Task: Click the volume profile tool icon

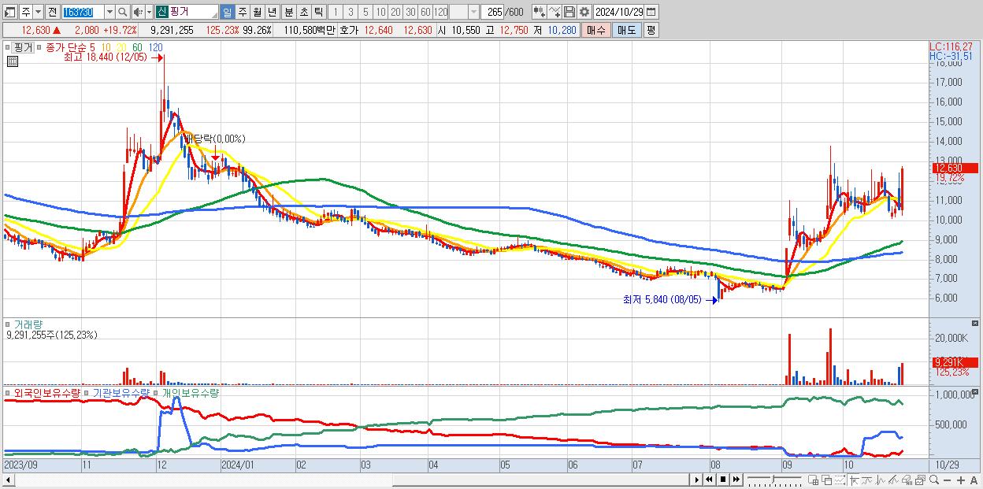Action: pos(907,480)
